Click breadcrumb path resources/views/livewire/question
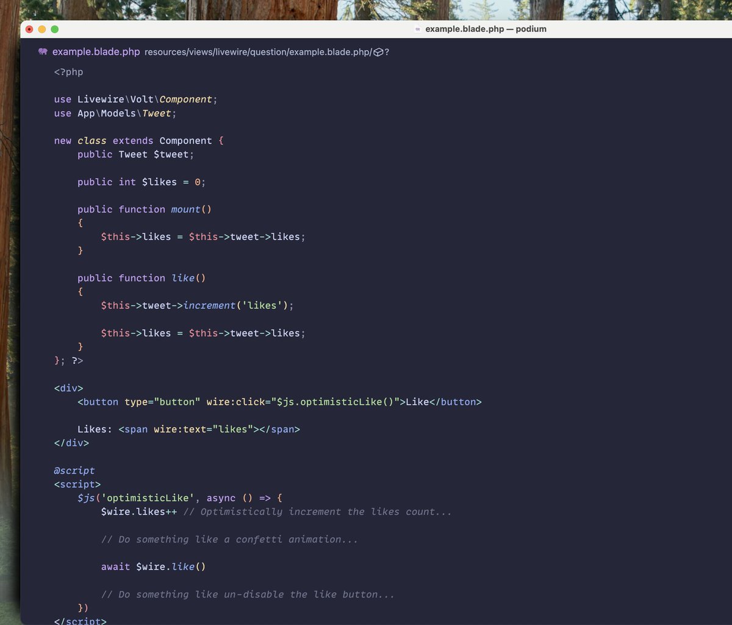The height and width of the screenshot is (625, 732). (x=215, y=52)
